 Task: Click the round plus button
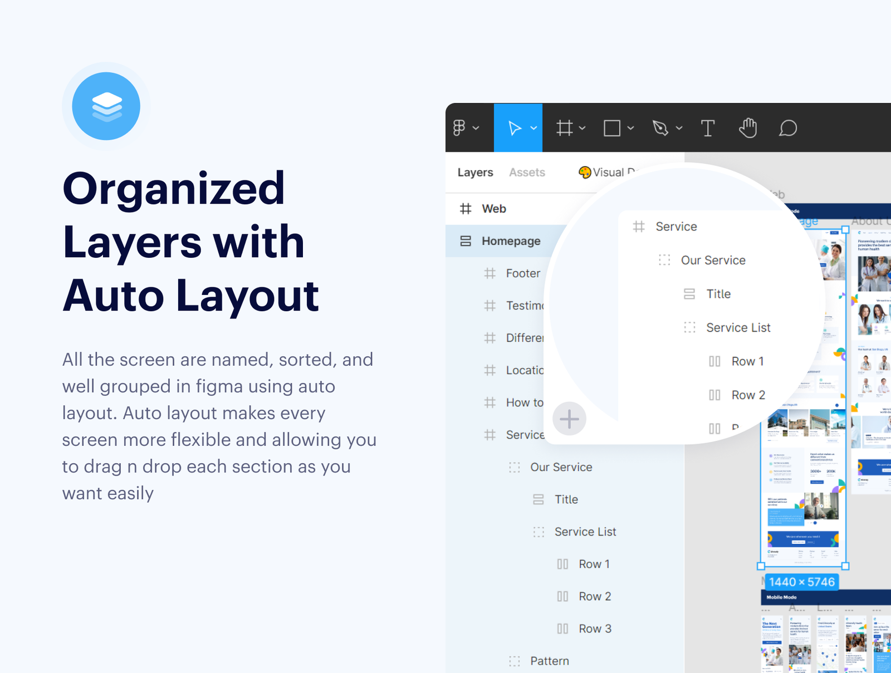pyautogui.click(x=569, y=419)
